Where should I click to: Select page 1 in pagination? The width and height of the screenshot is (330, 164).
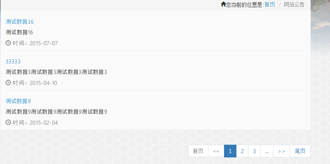point(230,151)
